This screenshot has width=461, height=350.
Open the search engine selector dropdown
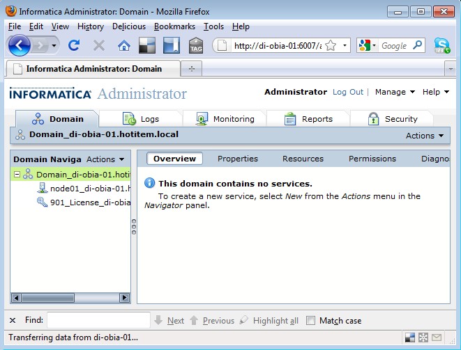pyautogui.click(x=375, y=45)
